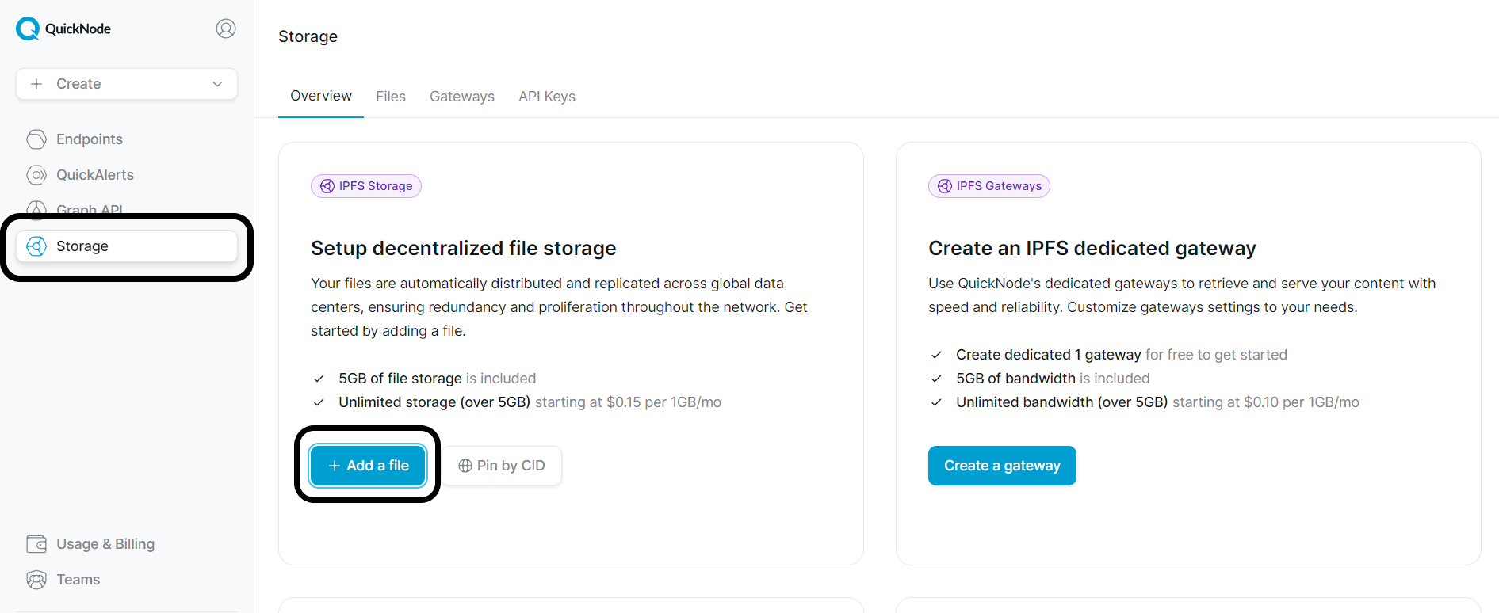Click the IPFS Gateways badge icon
The width and height of the screenshot is (1499, 613).
[x=945, y=186]
